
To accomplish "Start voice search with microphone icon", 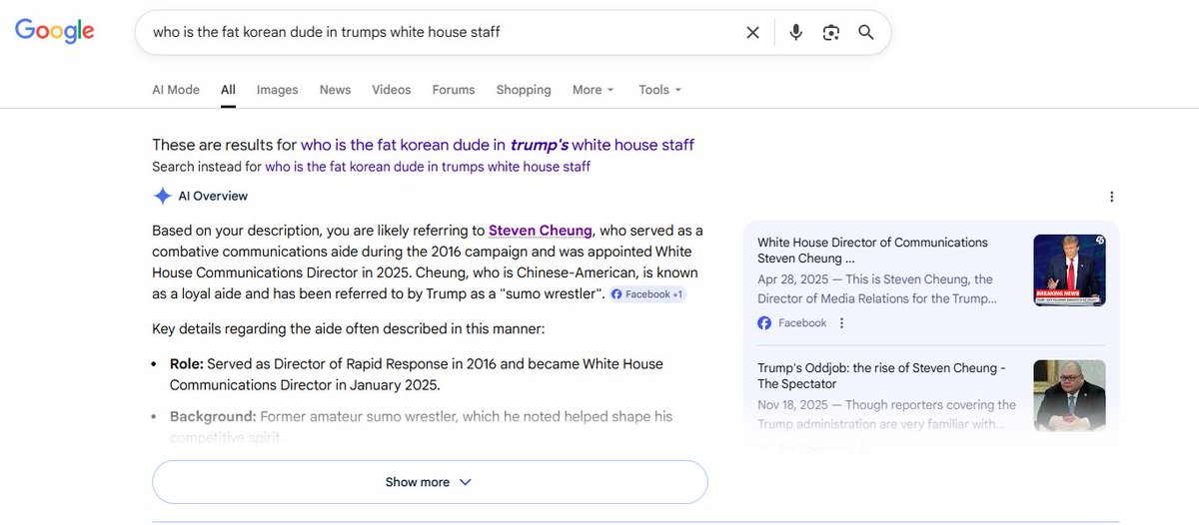I will click(795, 32).
